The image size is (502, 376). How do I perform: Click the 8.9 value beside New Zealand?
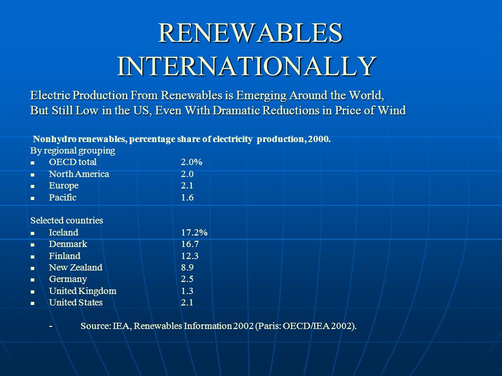[x=187, y=267]
